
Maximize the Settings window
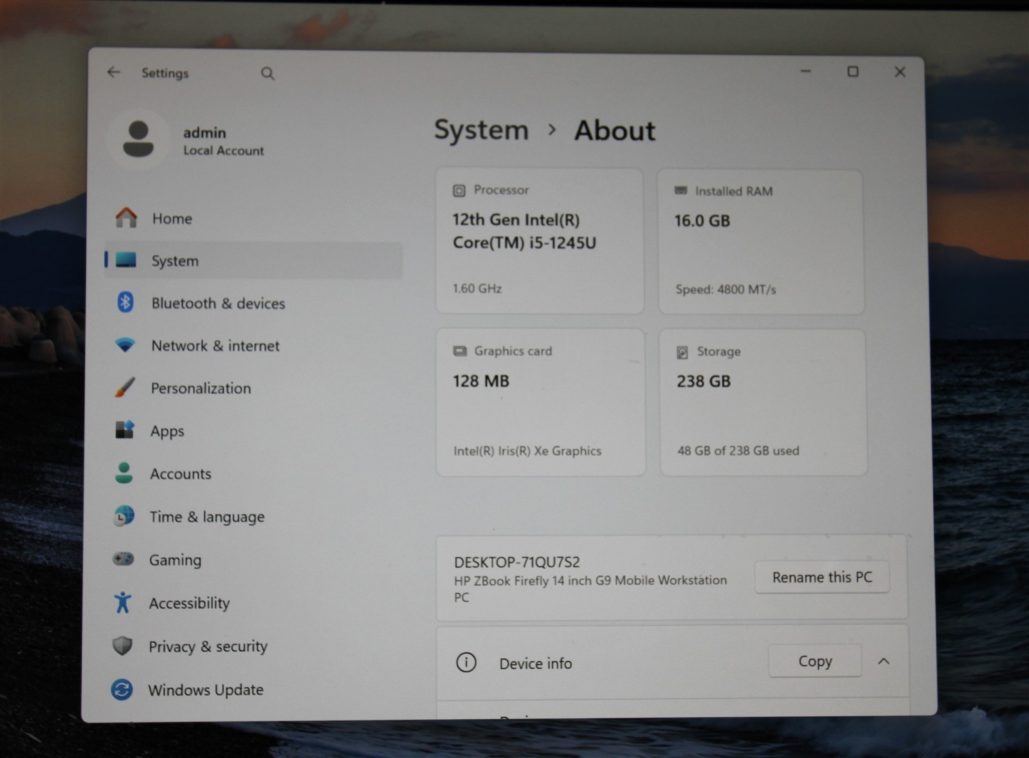(x=853, y=71)
